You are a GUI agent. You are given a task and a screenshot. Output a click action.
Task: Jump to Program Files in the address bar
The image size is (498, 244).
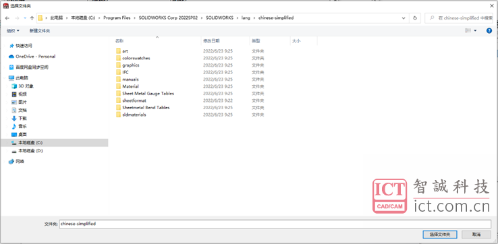(117, 18)
